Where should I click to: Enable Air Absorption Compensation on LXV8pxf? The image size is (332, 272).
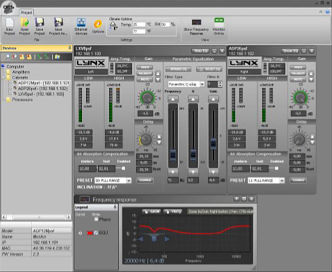point(123,169)
